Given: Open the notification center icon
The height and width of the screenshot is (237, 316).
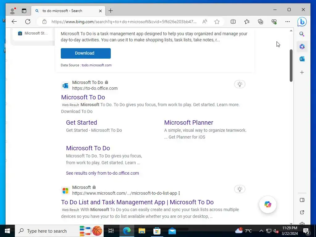Looking at the screenshot, I should pyautogui.click(x=306, y=231).
